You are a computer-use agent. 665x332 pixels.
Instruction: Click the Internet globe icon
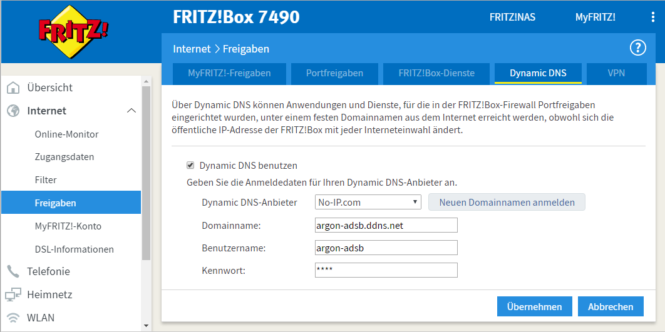click(14, 111)
